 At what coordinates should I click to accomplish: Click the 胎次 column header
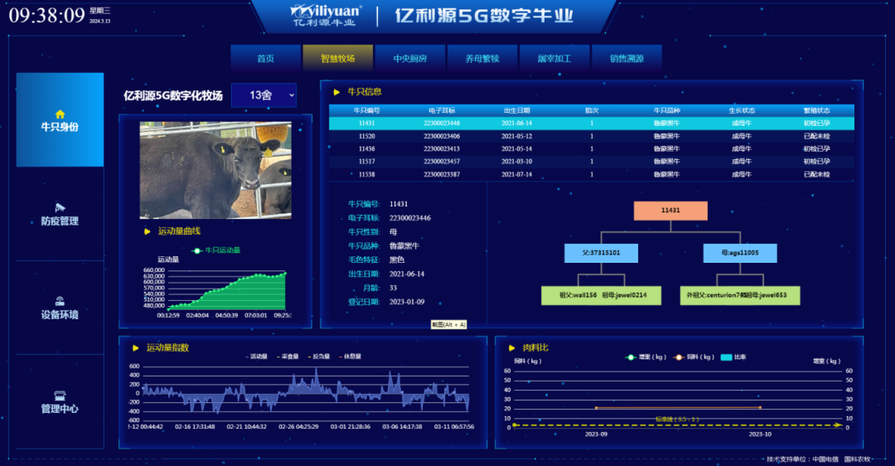(592, 111)
